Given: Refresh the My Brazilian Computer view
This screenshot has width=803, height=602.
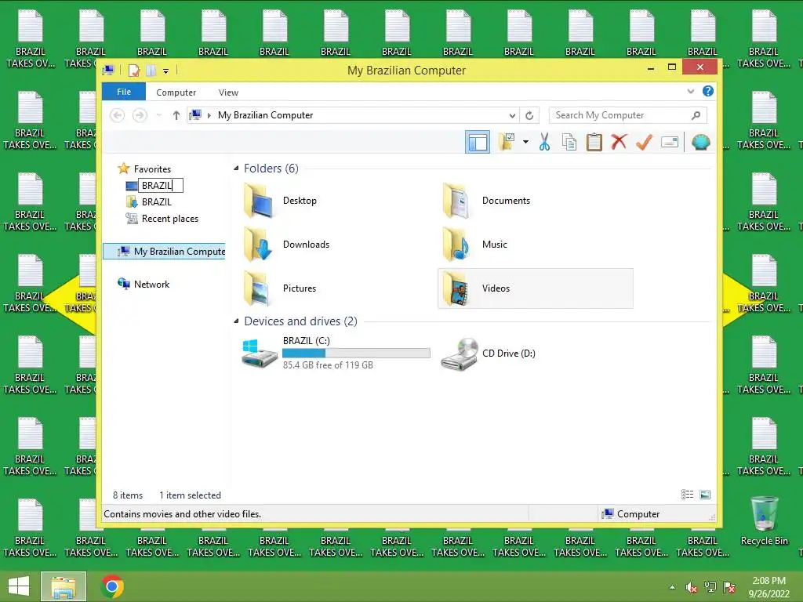Looking at the screenshot, I should 529,115.
